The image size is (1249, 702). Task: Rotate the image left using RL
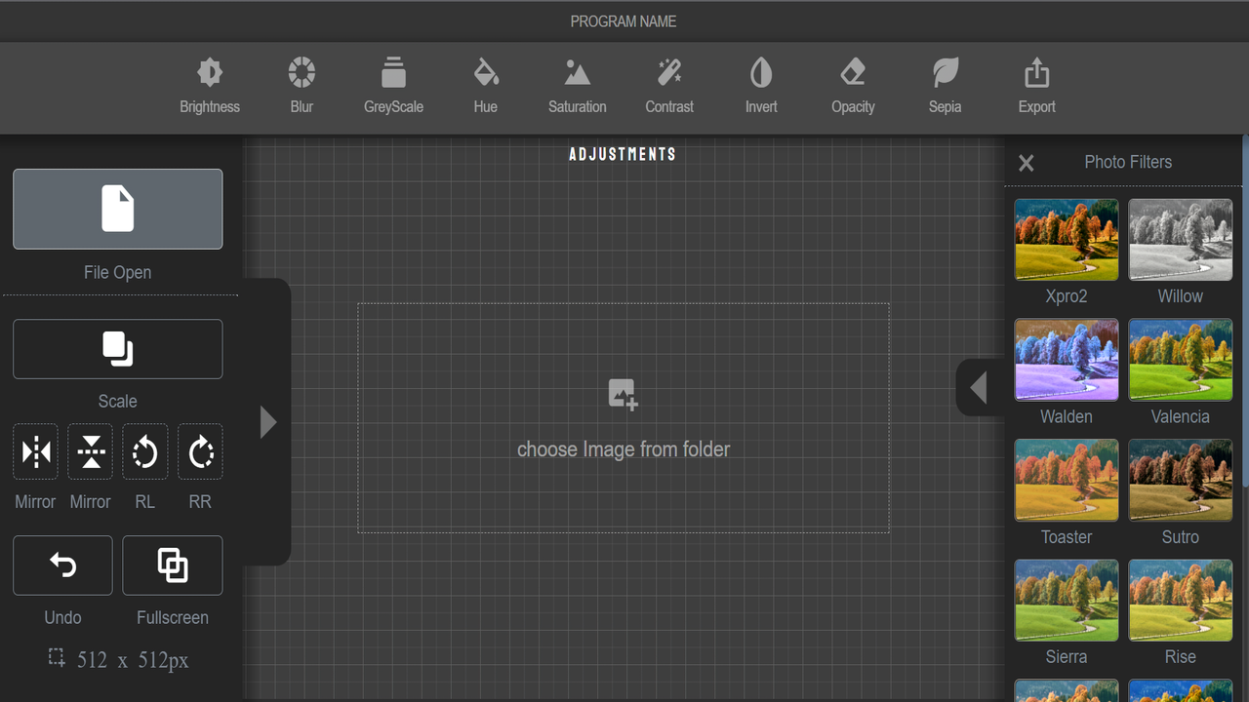click(x=144, y=451)
